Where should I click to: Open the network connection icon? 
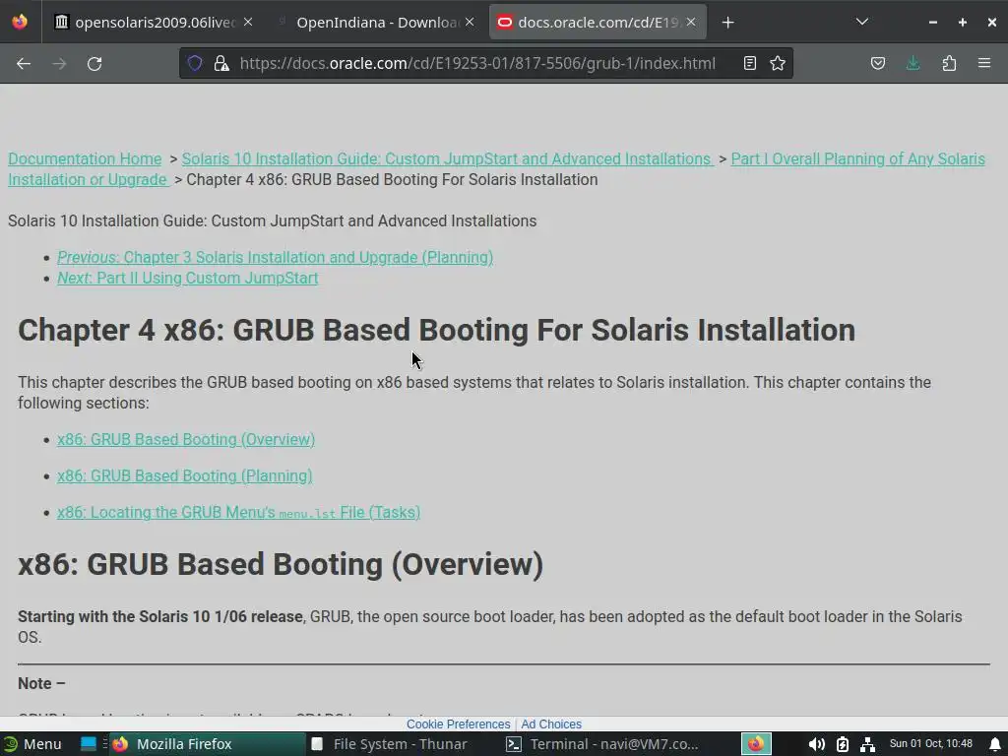[868, 744]
